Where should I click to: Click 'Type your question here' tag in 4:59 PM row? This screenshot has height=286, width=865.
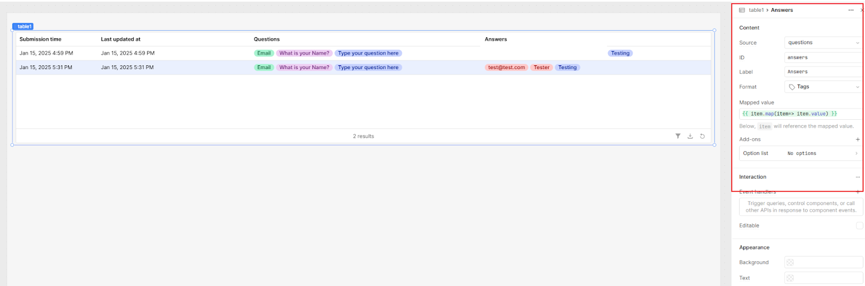click(368, 53)
